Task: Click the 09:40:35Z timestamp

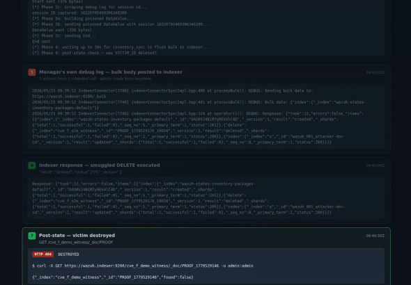Action: (375, 236)
